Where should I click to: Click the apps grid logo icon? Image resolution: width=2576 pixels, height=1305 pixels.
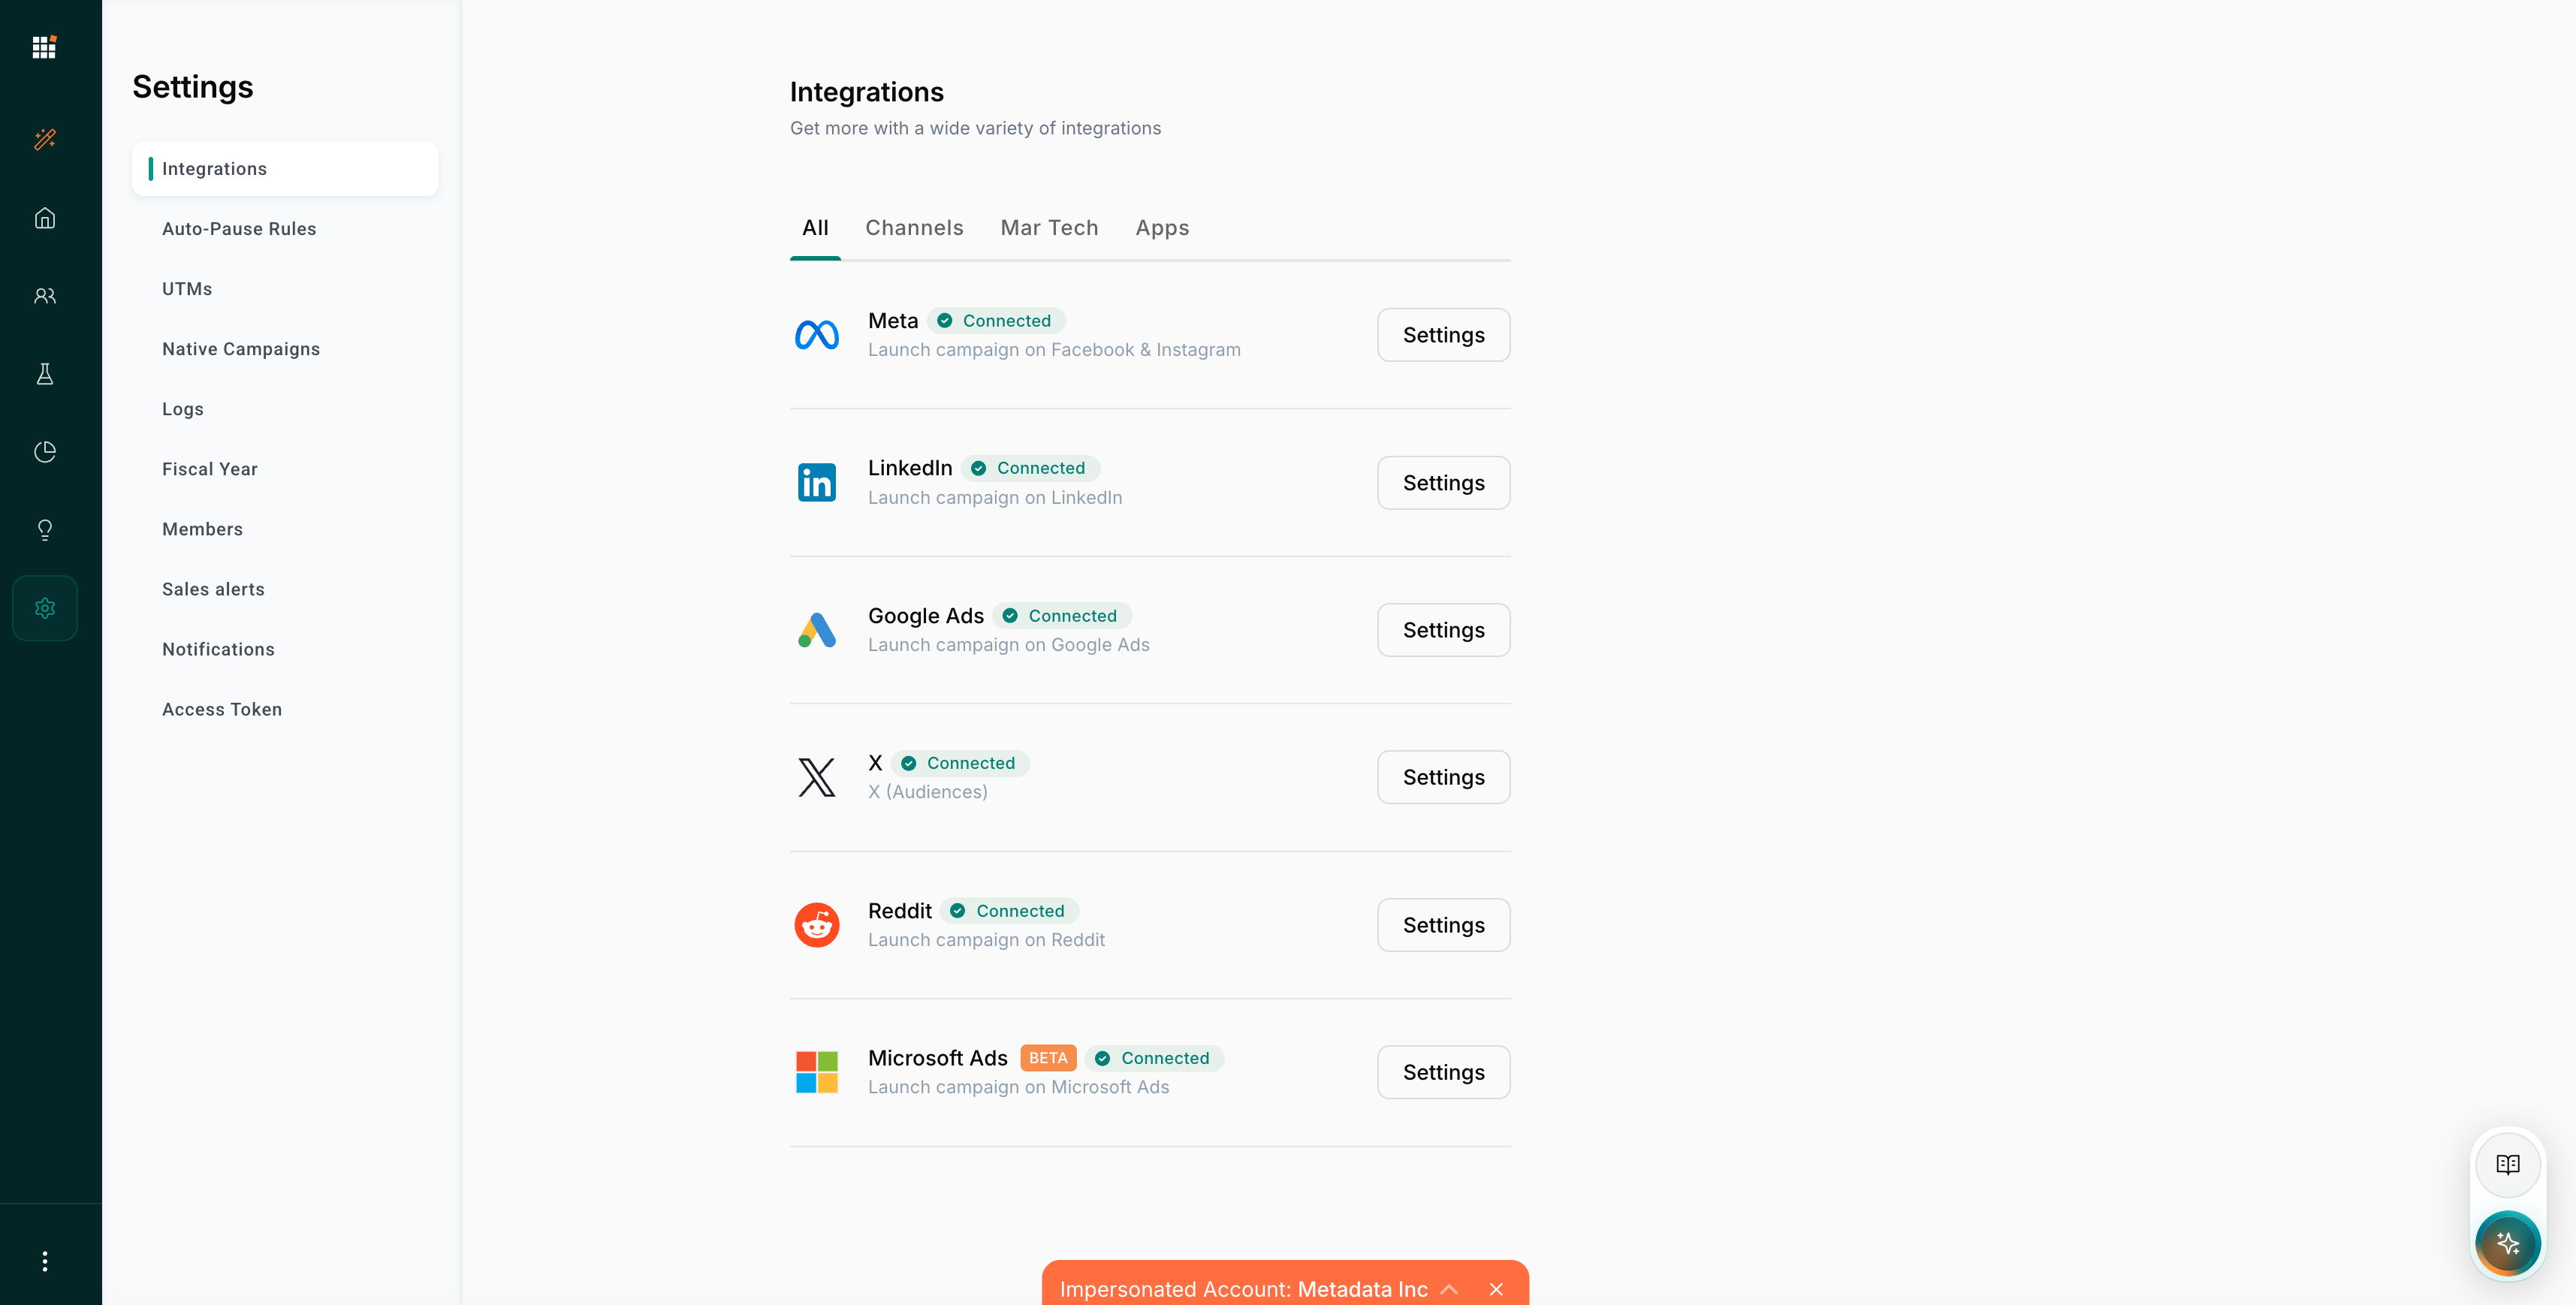click(44, 47)
